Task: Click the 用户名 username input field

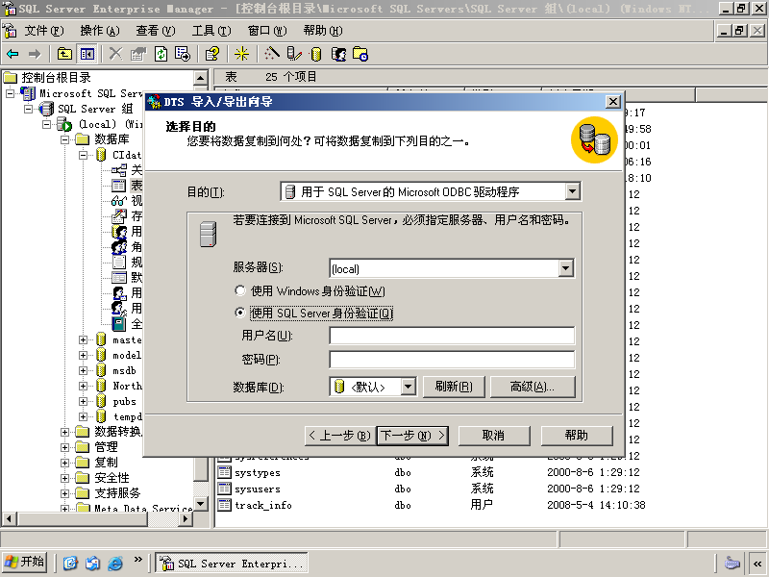Action: click(x=452, y=336)
